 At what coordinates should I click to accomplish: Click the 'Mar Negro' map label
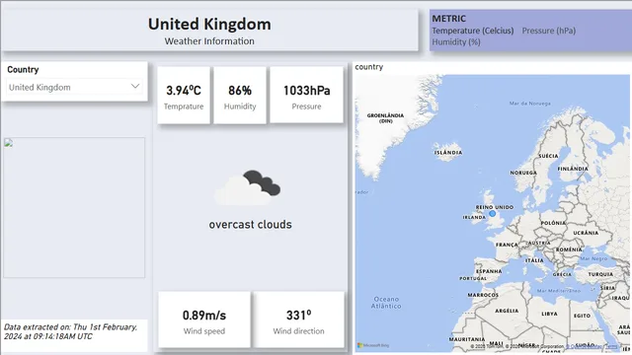coord(593,258)
